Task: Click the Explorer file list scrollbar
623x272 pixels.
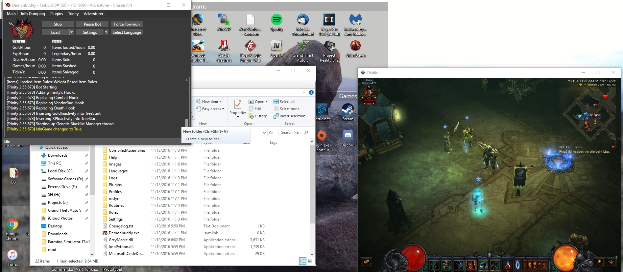Action: [x=312, y=185]
